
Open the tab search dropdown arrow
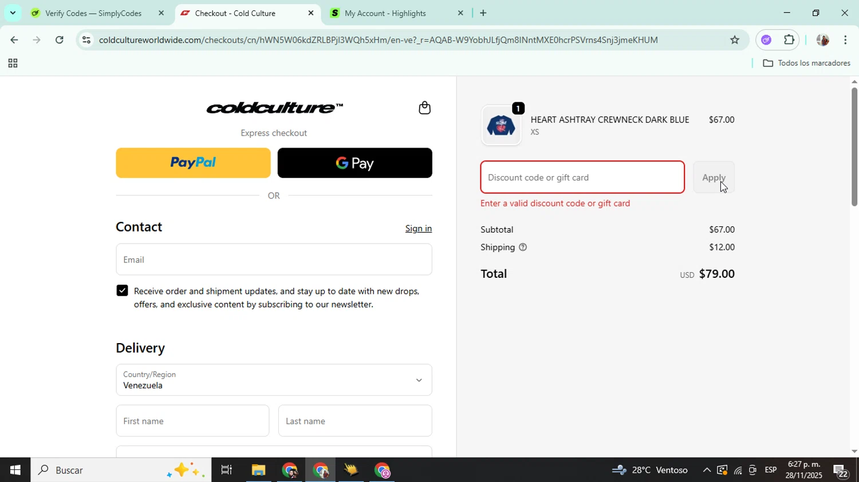click(13, 13)
